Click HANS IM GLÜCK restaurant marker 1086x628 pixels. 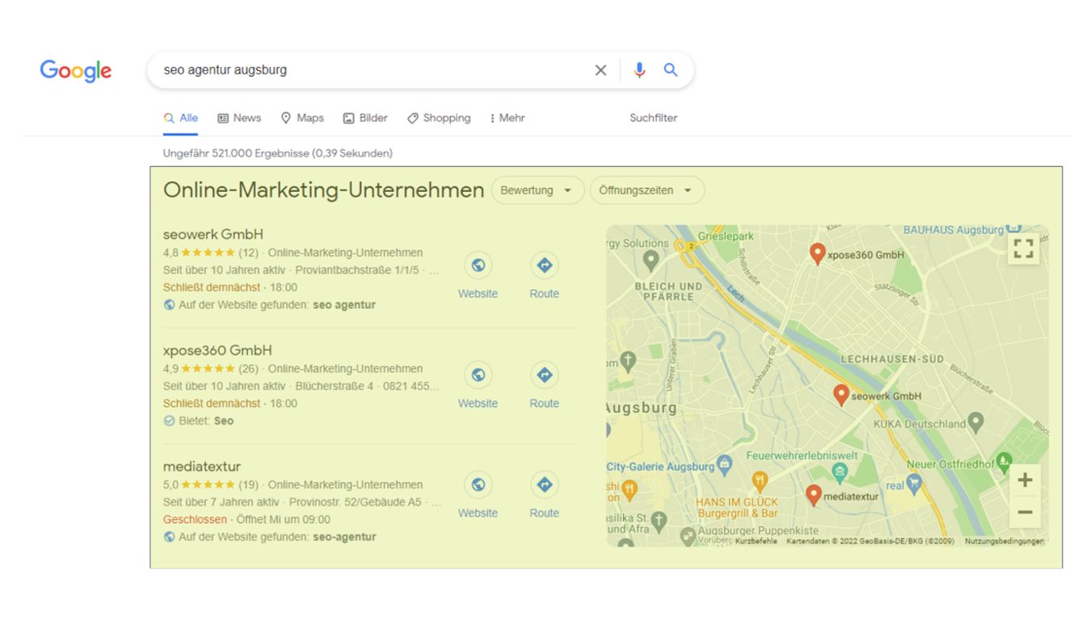[x=760, y=482]
